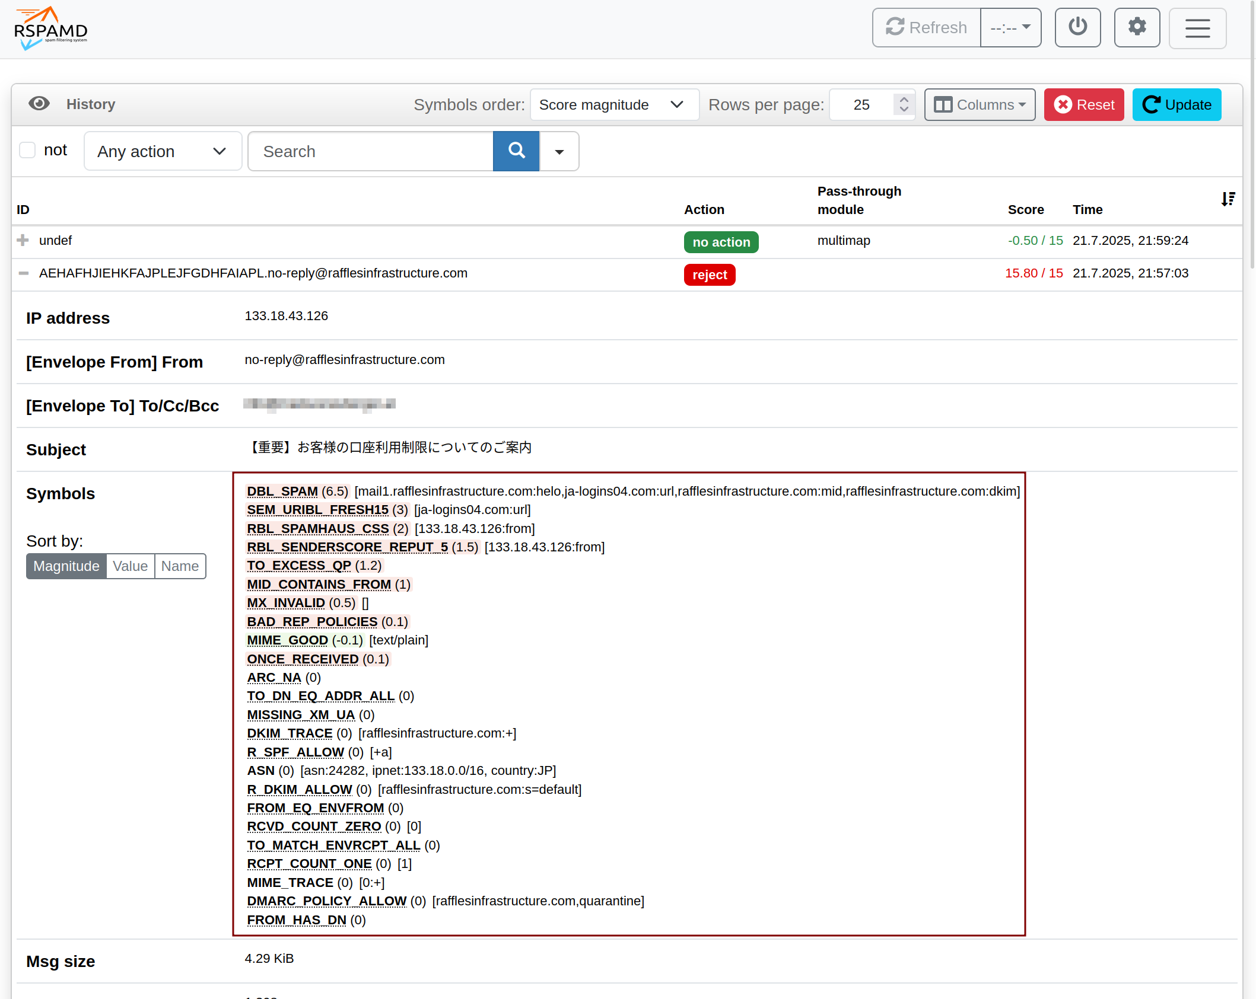Click the 'no action' badge
This screenshot has height=999, width=1256.
(x=721, y=242)
